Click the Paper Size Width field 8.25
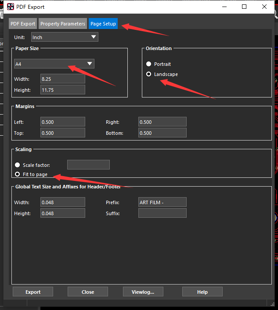Image resolution: width=278 pixels, height=310 pixels. coord(63,79)
